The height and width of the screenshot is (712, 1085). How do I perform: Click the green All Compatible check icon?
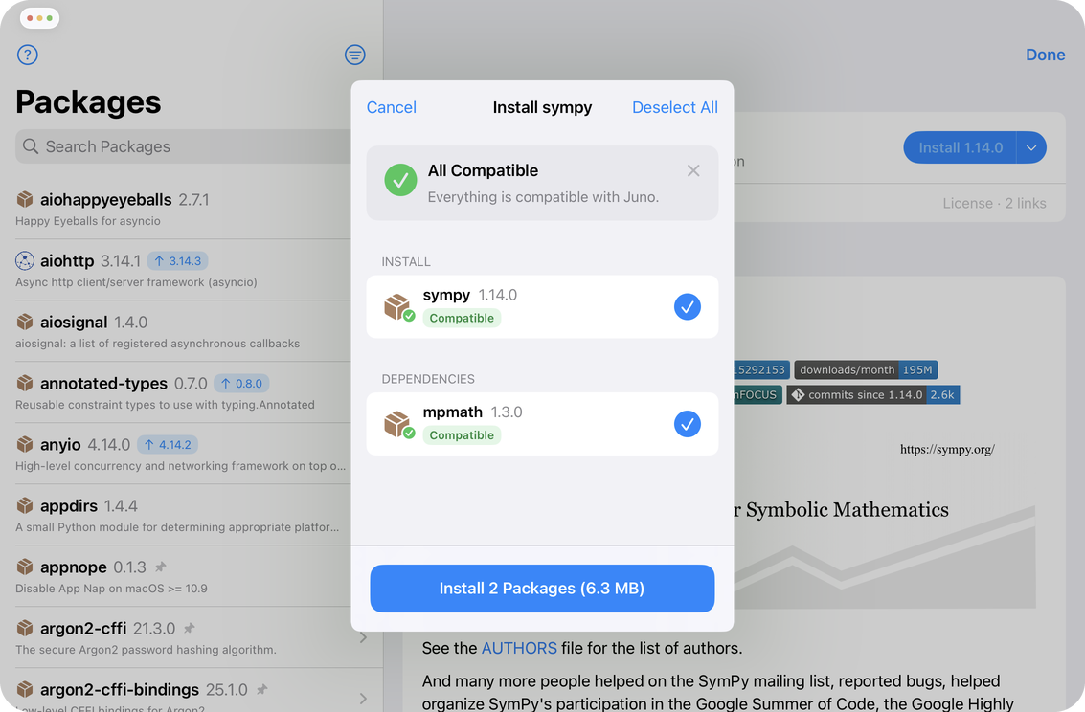pyautogui.click(x=400, y=181)
